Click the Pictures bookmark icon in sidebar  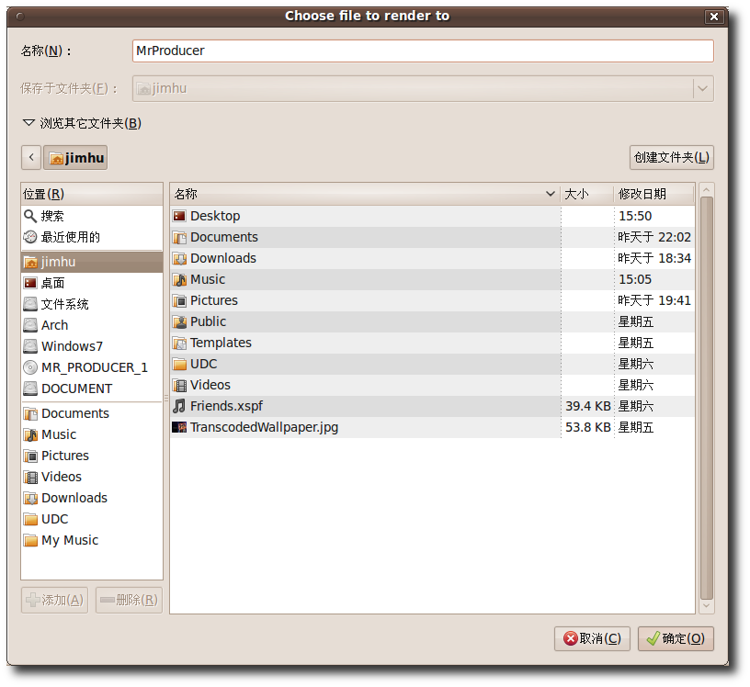30,456
